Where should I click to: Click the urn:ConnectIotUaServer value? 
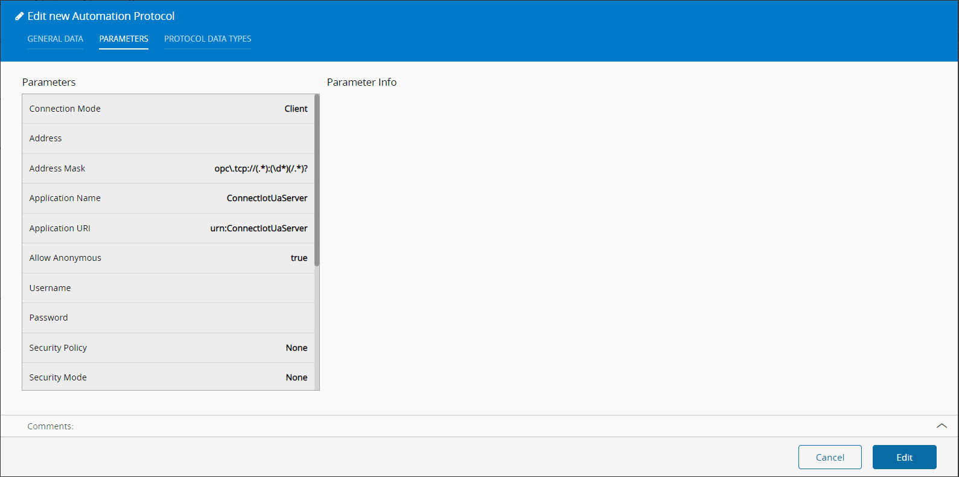click(259, 228)
